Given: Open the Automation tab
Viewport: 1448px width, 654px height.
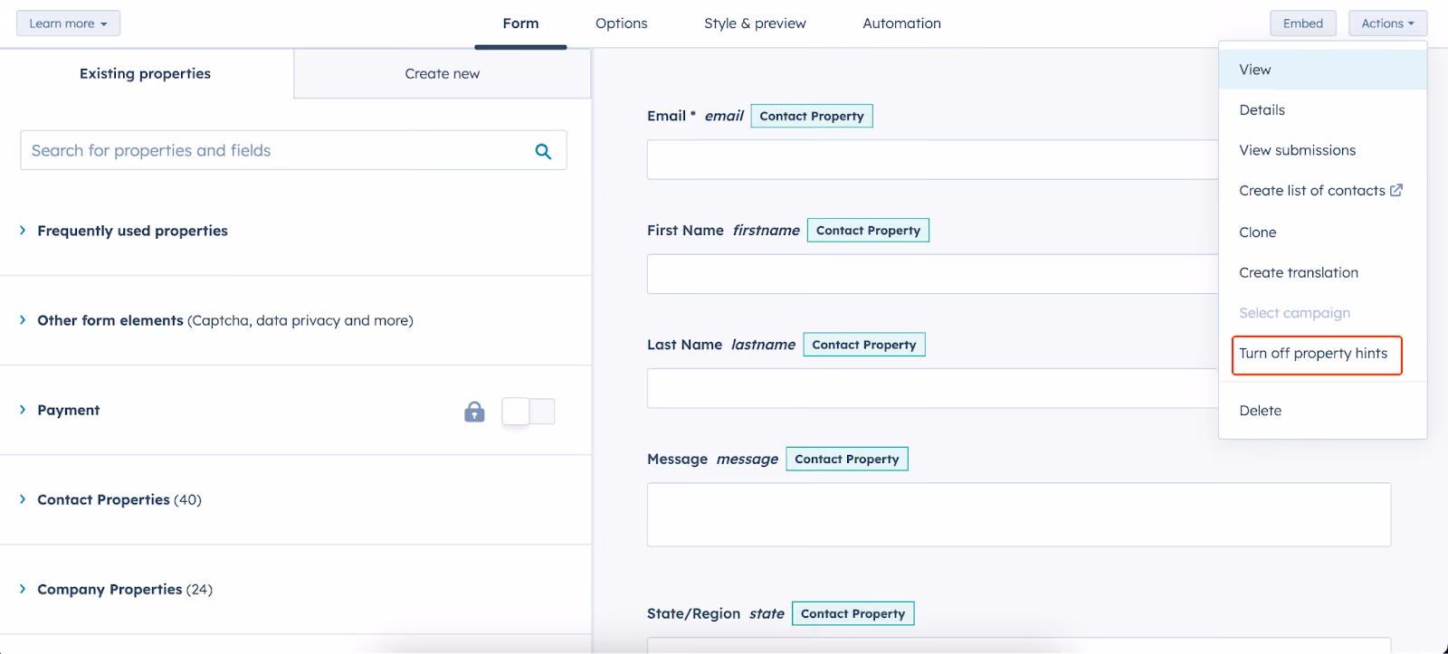Looking at the screenshot, I should (x=901, y=24).
